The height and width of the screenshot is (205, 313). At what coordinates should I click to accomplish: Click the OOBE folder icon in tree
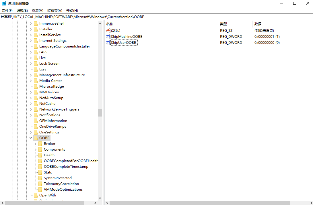pos(36,138)
